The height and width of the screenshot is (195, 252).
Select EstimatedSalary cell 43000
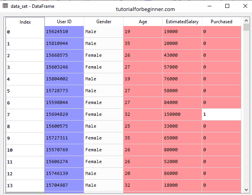pos(182,56)
